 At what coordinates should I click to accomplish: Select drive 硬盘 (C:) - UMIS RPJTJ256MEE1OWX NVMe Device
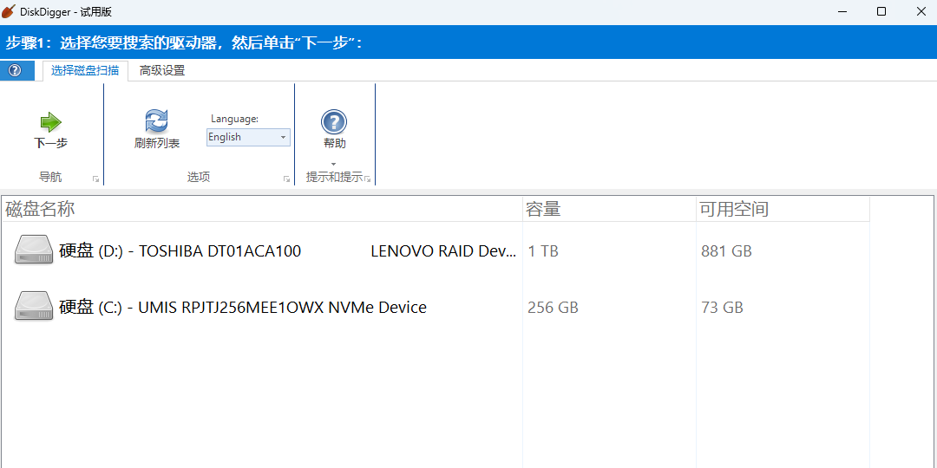point(243,308)
